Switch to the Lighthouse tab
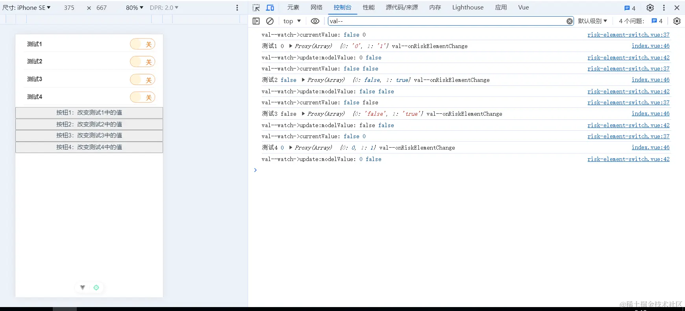This screenshot has width=685, height=311. click(x=468, y=7)
